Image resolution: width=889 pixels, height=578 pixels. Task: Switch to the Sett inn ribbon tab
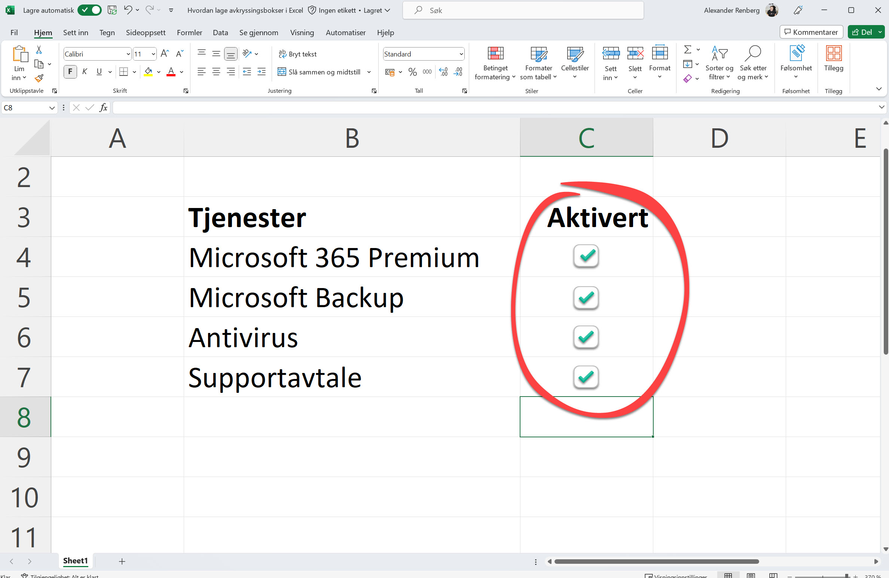(76, 33)
